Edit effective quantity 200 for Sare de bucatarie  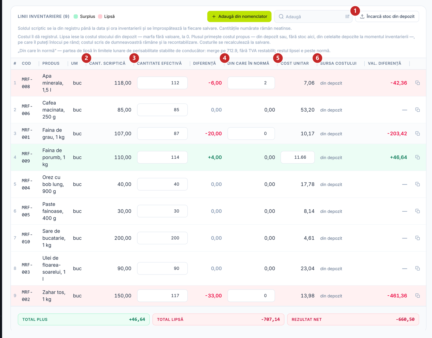point(162,238)
